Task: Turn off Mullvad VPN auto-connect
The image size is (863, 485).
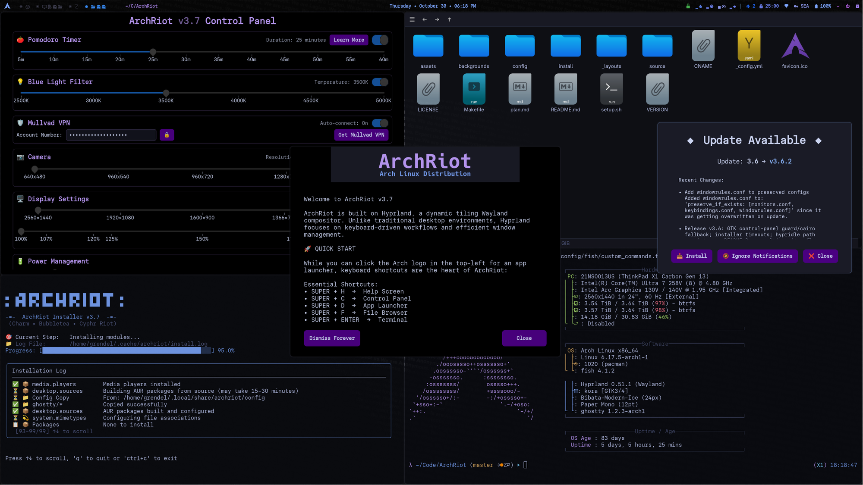Action: coord(379,123)
